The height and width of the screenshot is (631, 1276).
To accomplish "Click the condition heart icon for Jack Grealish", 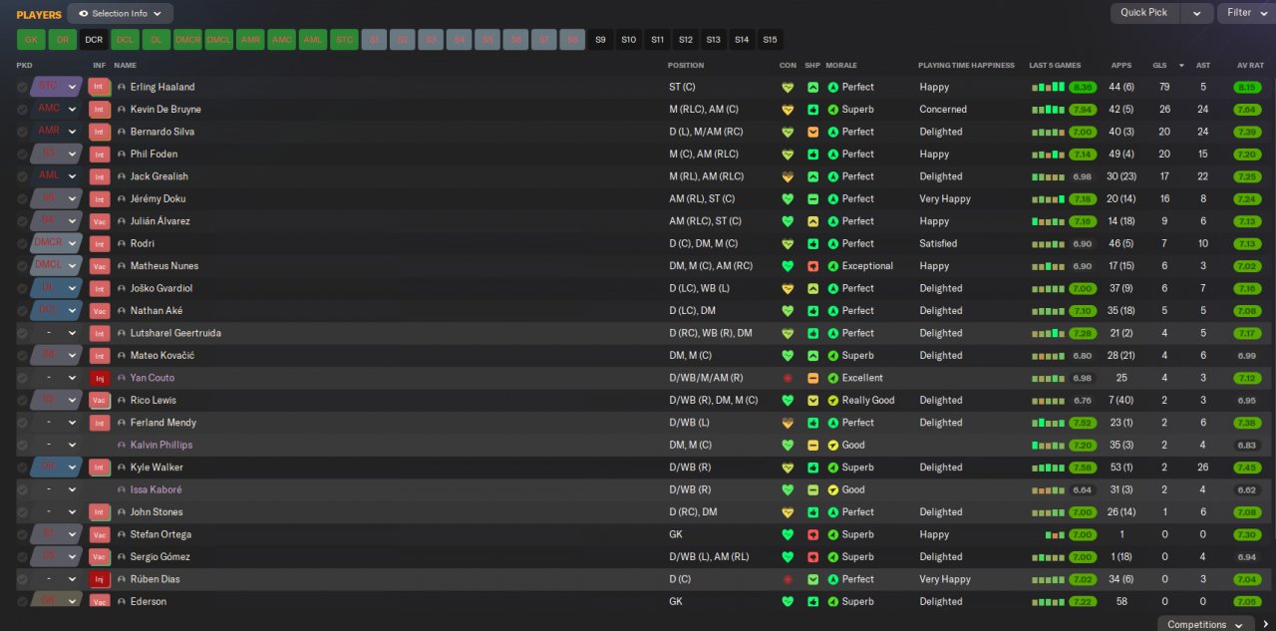I will coord(788,176).
